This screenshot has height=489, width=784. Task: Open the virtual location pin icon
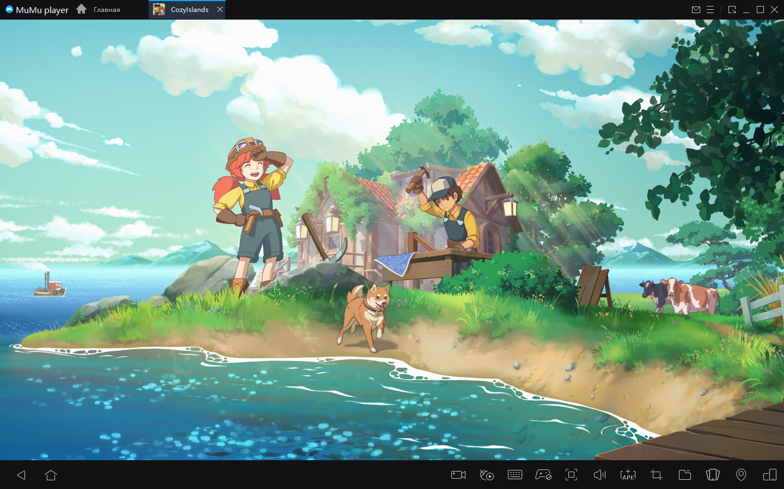click(x=741, y=475)
